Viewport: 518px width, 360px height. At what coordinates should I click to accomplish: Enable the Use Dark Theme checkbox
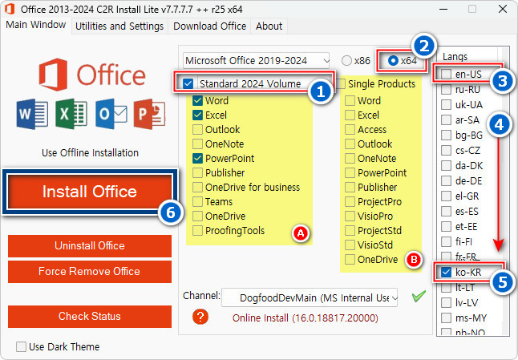click(x=22, y=347)
